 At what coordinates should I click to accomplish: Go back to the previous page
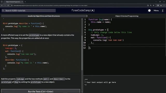[x=2, y=5]
